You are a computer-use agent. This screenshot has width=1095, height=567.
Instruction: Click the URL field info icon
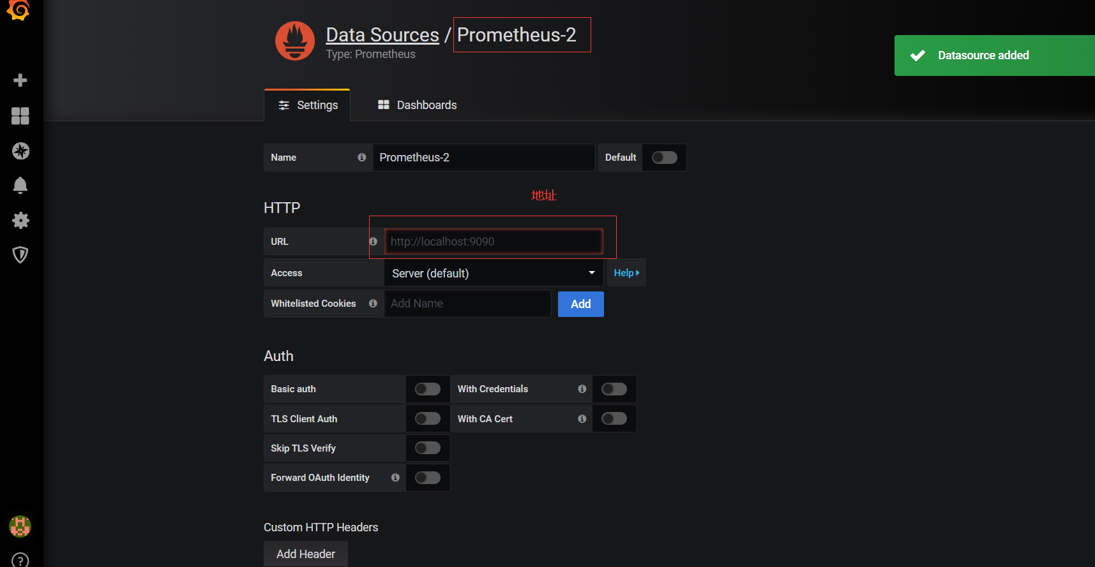[374, 242]
